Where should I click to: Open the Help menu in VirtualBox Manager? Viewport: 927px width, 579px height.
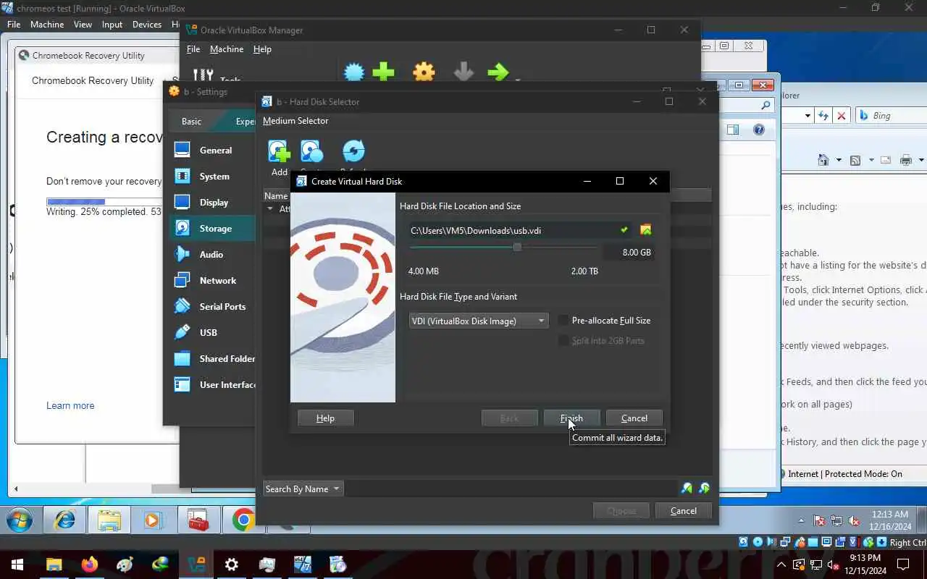point(262,49)
